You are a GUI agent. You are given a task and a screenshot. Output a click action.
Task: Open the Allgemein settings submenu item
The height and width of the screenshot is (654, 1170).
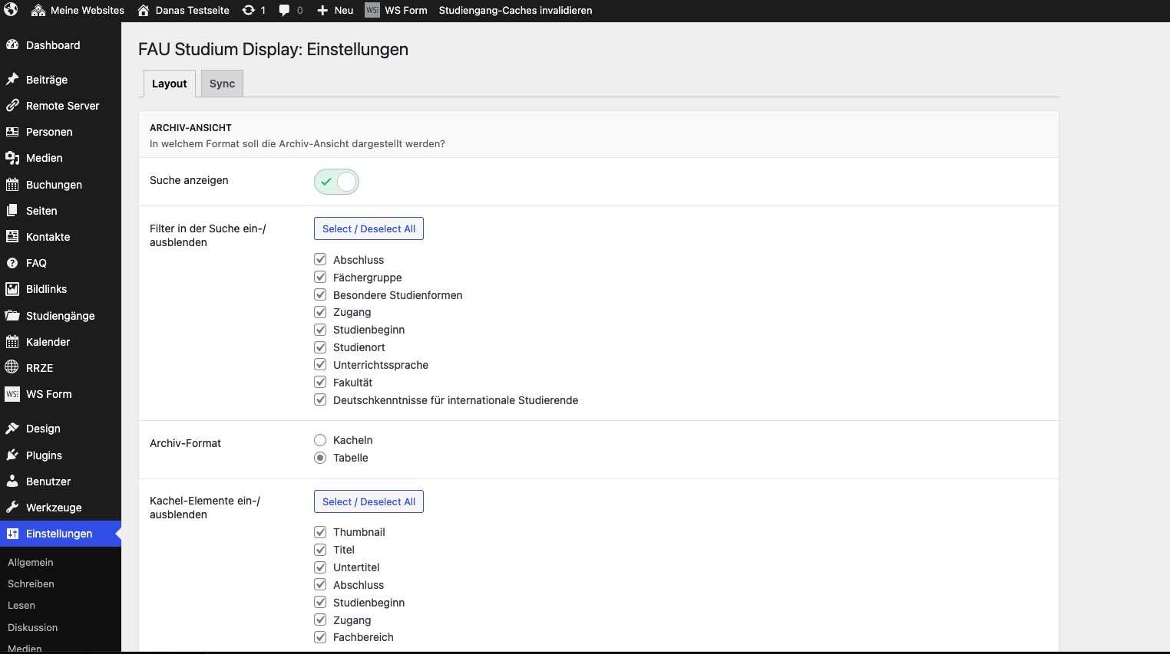[x=31, y=563]
